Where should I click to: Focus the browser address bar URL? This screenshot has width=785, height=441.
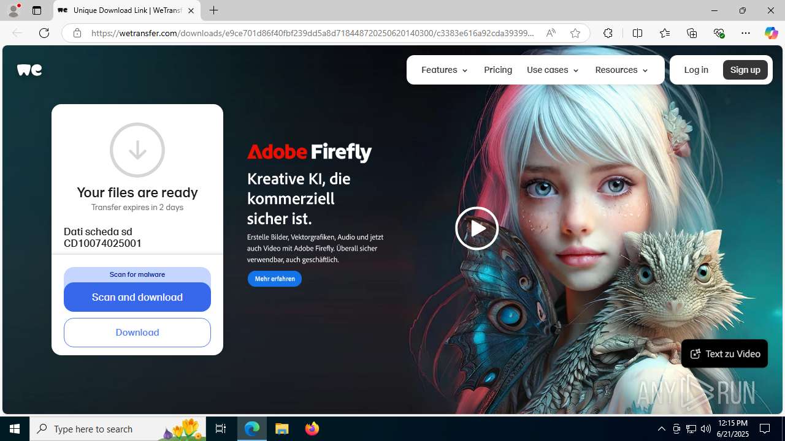pyautogui.click(x=313, y=33)
